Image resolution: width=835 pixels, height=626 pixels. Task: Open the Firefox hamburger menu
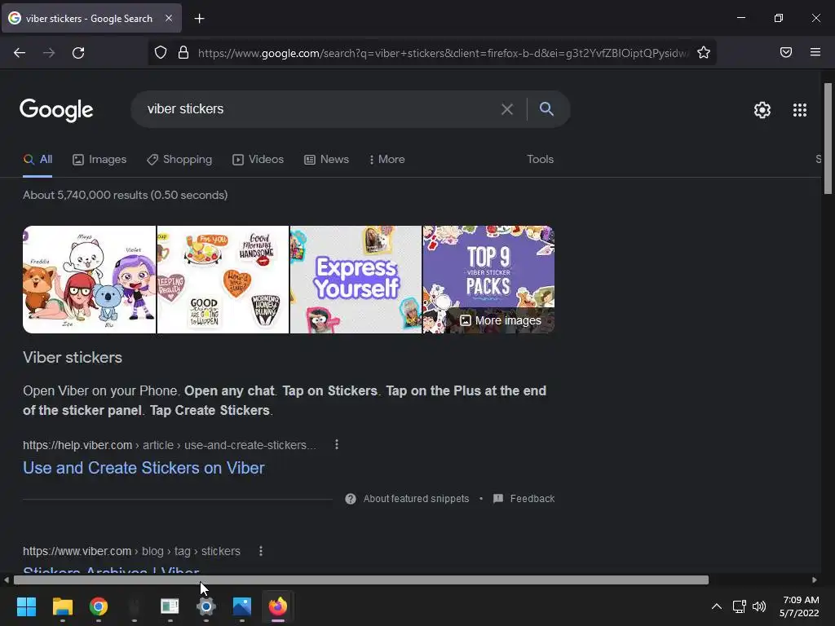click(815, 52)
